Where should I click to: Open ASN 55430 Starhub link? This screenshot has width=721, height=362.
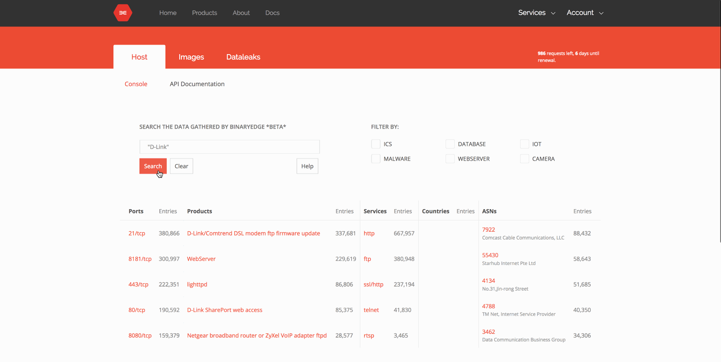click(490, 255)
